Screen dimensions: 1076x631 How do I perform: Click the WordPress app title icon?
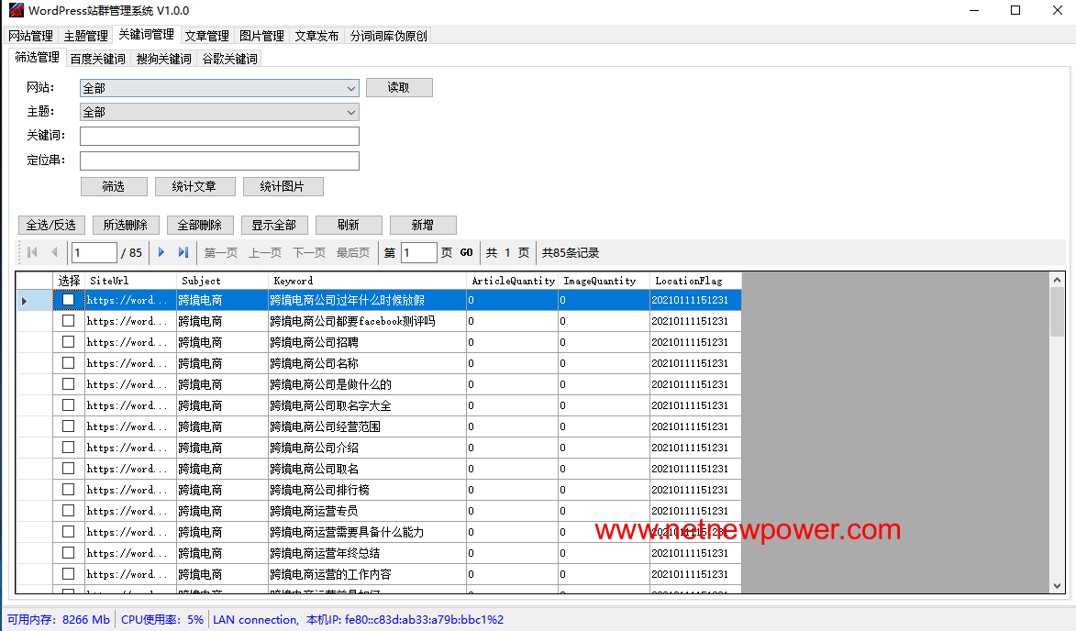coord(16,10)
